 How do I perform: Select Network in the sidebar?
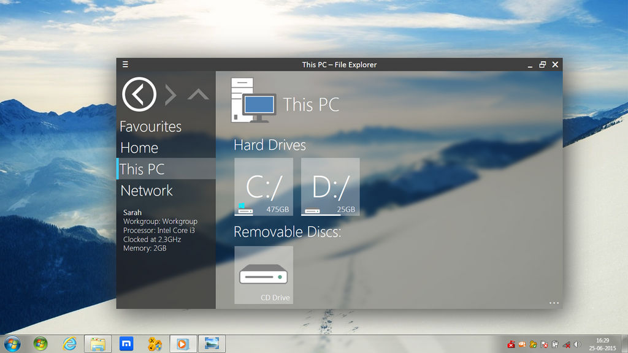147,191
